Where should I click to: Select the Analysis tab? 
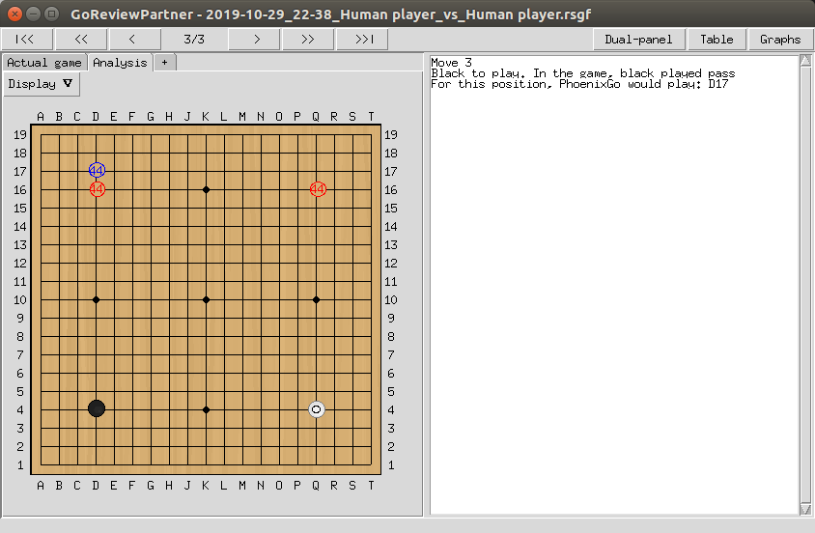pos(120,63)
